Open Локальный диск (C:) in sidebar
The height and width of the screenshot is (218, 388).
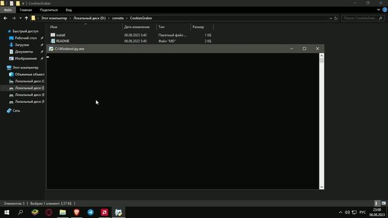[30, 81]
